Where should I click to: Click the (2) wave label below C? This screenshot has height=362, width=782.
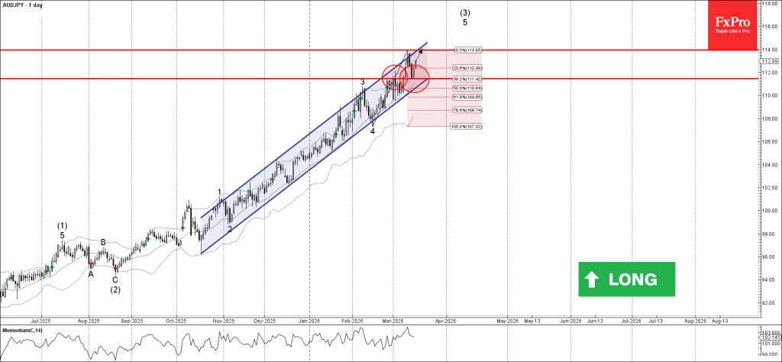[115, 289]
